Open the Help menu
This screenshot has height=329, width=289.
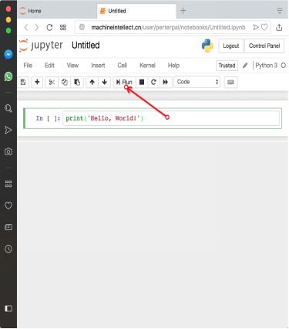pyautogui.click(x=173, y=66)
